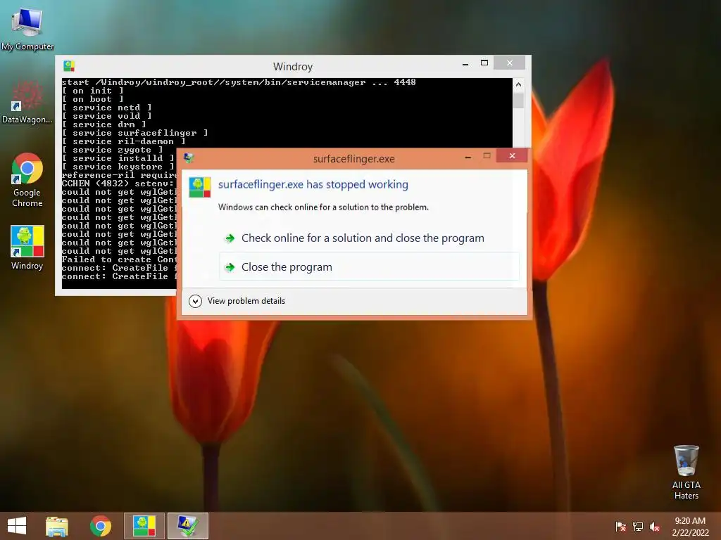Open the DataWagon desktop shortcut
This screenshot has height=540, width=721.
(x=27, y=102)
